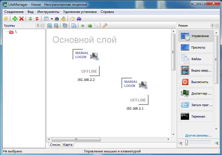Screen dimensions: 222x155
Task: Open the Инструменты menu
Action: click(x=48, y=12)
